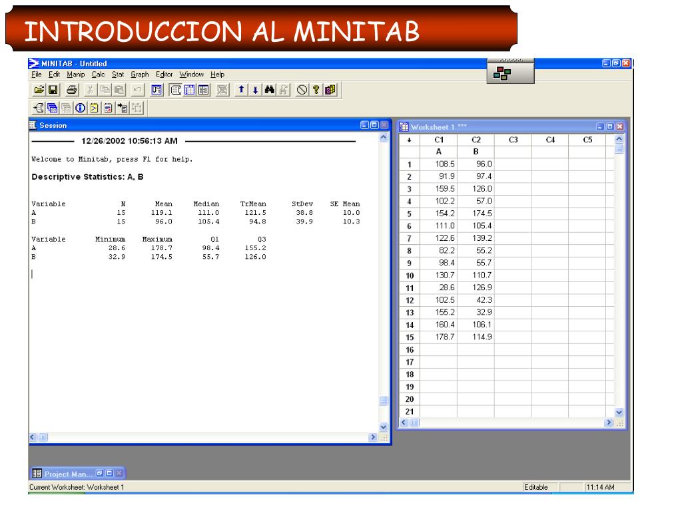Viewport: 682px width, 511px height.
Task: Click Worksheet horizontal scroll right arrow
Action: pyautogui.click(x=609, y=423)
